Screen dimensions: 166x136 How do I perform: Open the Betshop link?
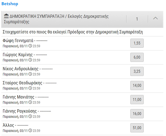[10, 4]
